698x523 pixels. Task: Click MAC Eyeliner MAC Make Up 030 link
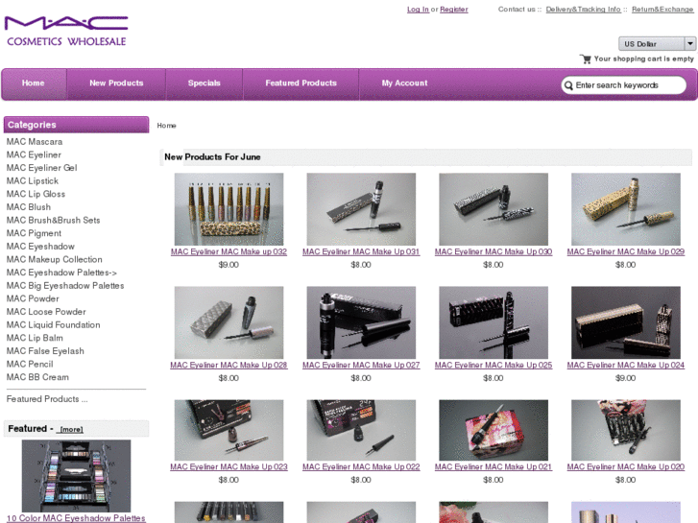(x=493, y=252)
